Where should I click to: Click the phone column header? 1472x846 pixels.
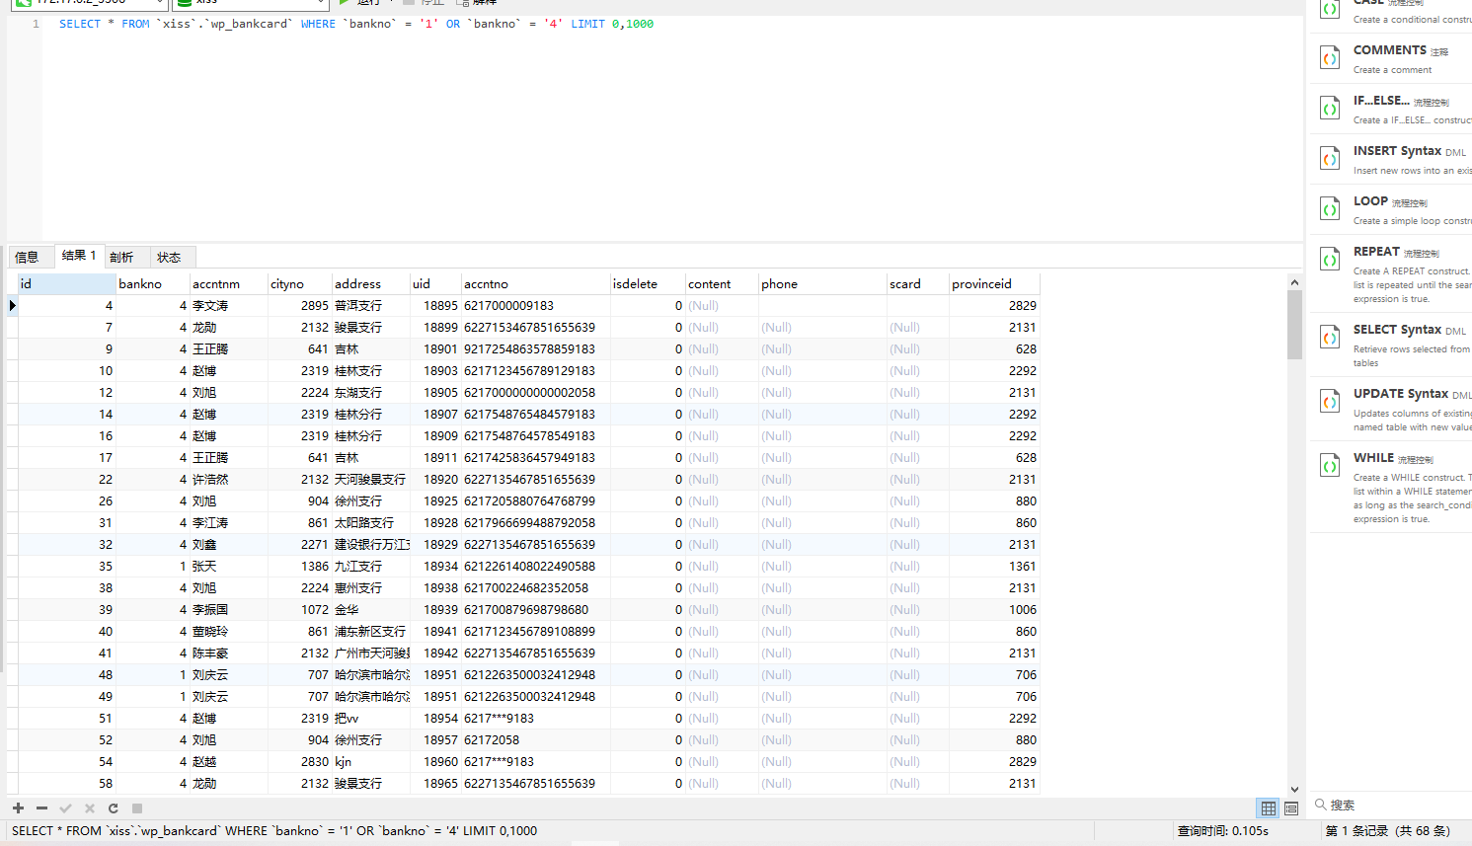[x=822, y=284]
